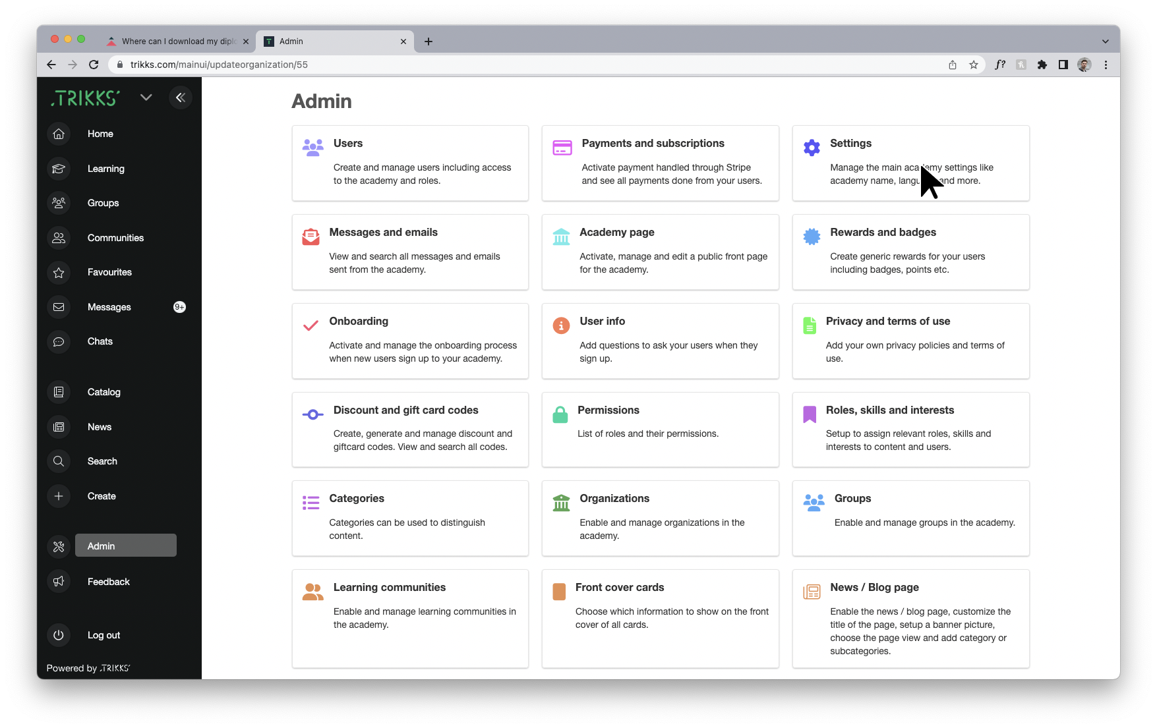Click the Onboarding checkmark icon
The width and height of the screenshot is (1157, 728).
pos(311,325)
